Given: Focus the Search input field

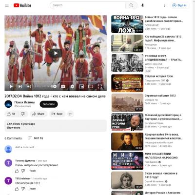Looking at the screenshot, I should click(x=88, y=5).
